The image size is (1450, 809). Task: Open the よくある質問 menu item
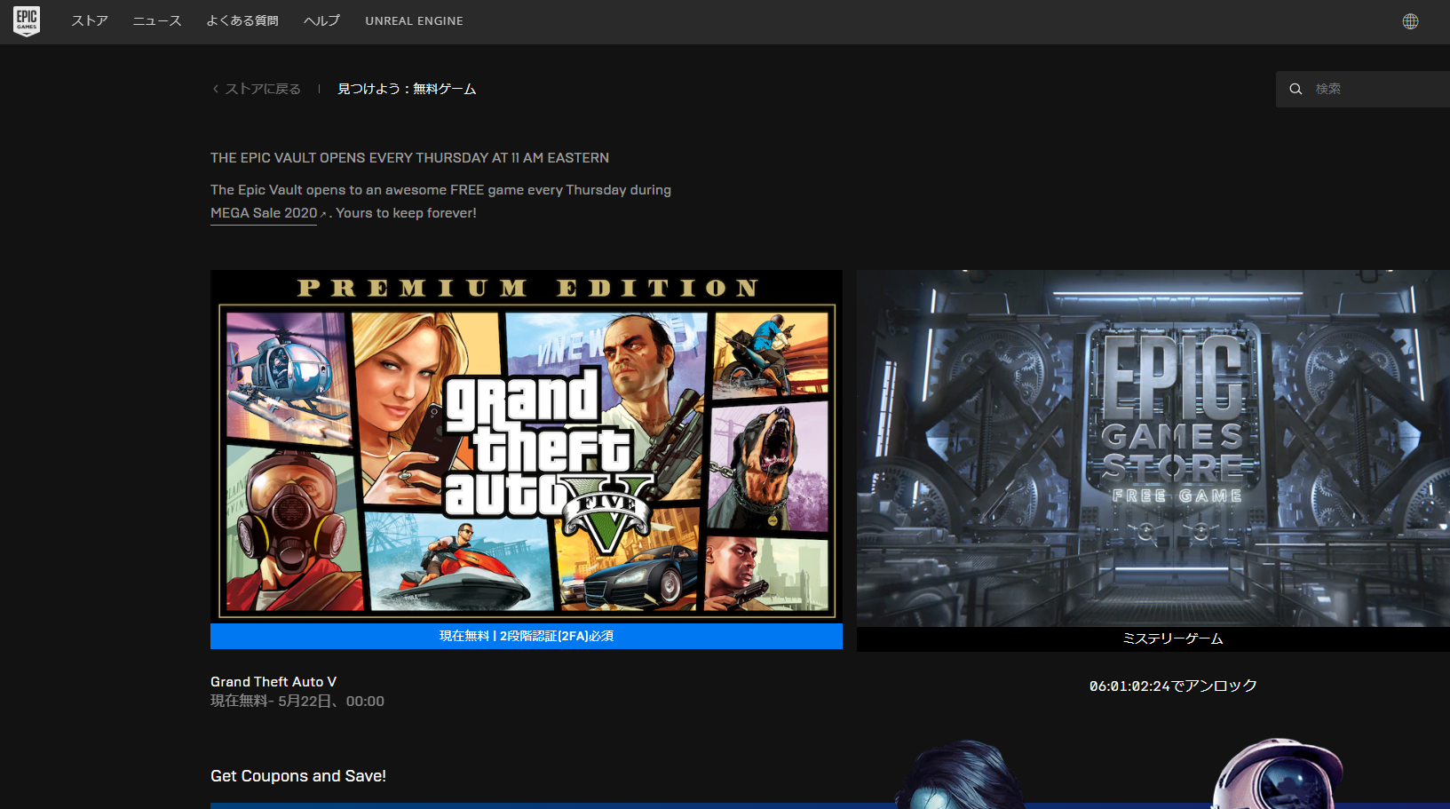pos(242,20)
